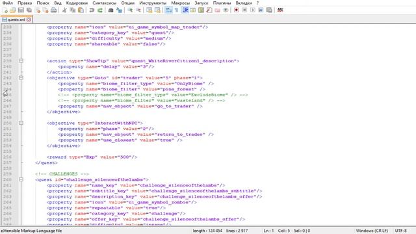Undo the last edit via toolbar
This screenshot has width=416, height=234.
point(92,10)
